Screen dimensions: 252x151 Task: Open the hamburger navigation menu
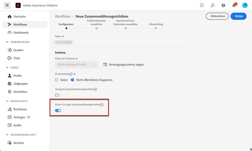pyautogui.click(x=7, y=5)
